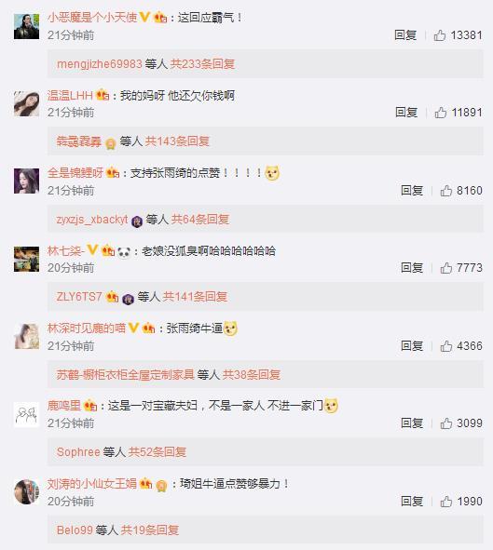Click 鹿鸣里's sketch avatar
This screenshot has width=493, height=550.
tap(26, 414)
